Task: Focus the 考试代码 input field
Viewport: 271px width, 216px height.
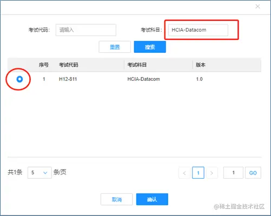Action: click(x=86, y=30)
